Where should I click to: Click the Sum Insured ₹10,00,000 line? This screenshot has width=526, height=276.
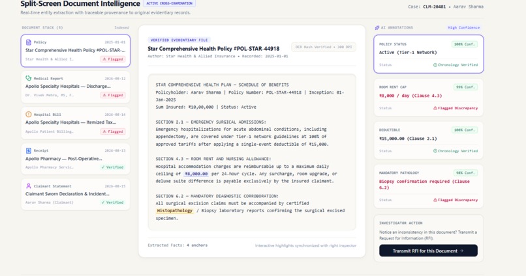click(206, 107)
